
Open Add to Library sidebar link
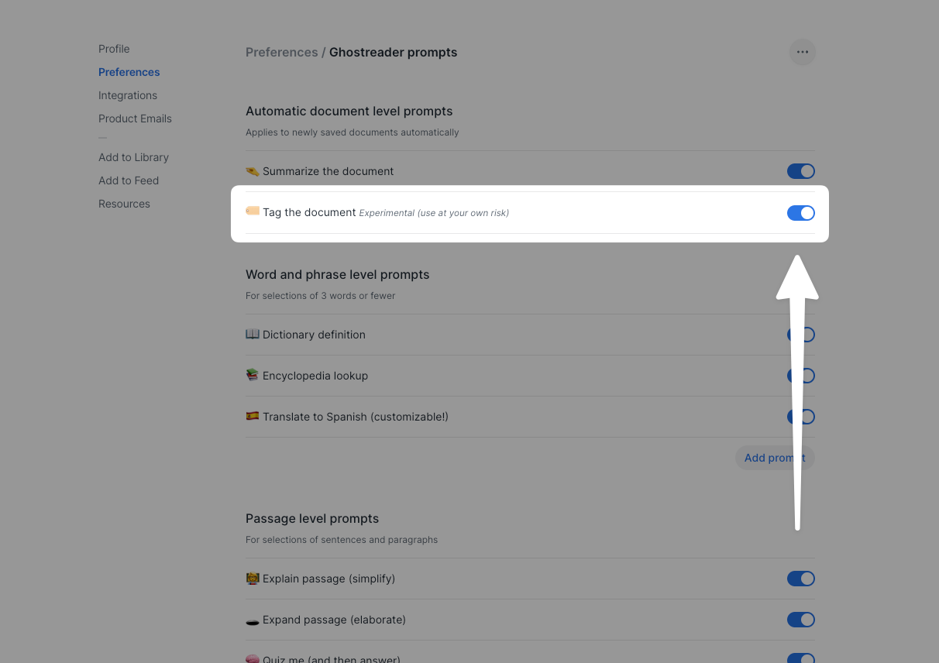point(133,157)
